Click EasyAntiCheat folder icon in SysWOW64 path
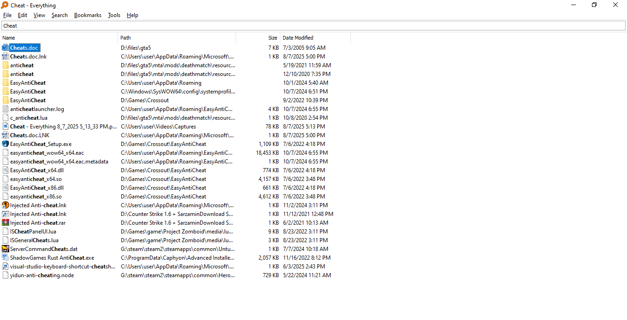 click(x=6, y=92)
